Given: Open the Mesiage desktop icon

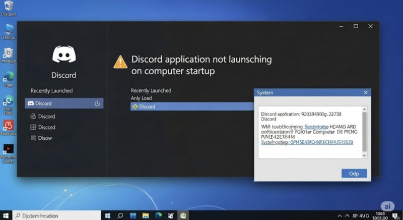Looking at the screenshot, I should pyautogui.click(x=9, y=56).
